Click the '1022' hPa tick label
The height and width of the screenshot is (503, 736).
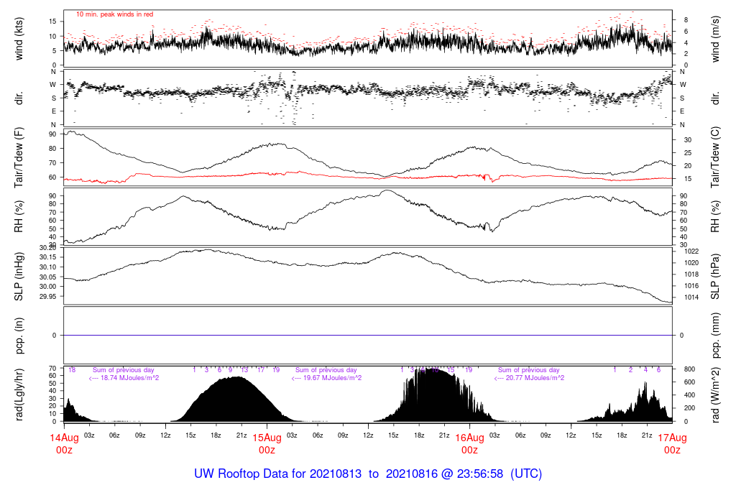[691, 251]
